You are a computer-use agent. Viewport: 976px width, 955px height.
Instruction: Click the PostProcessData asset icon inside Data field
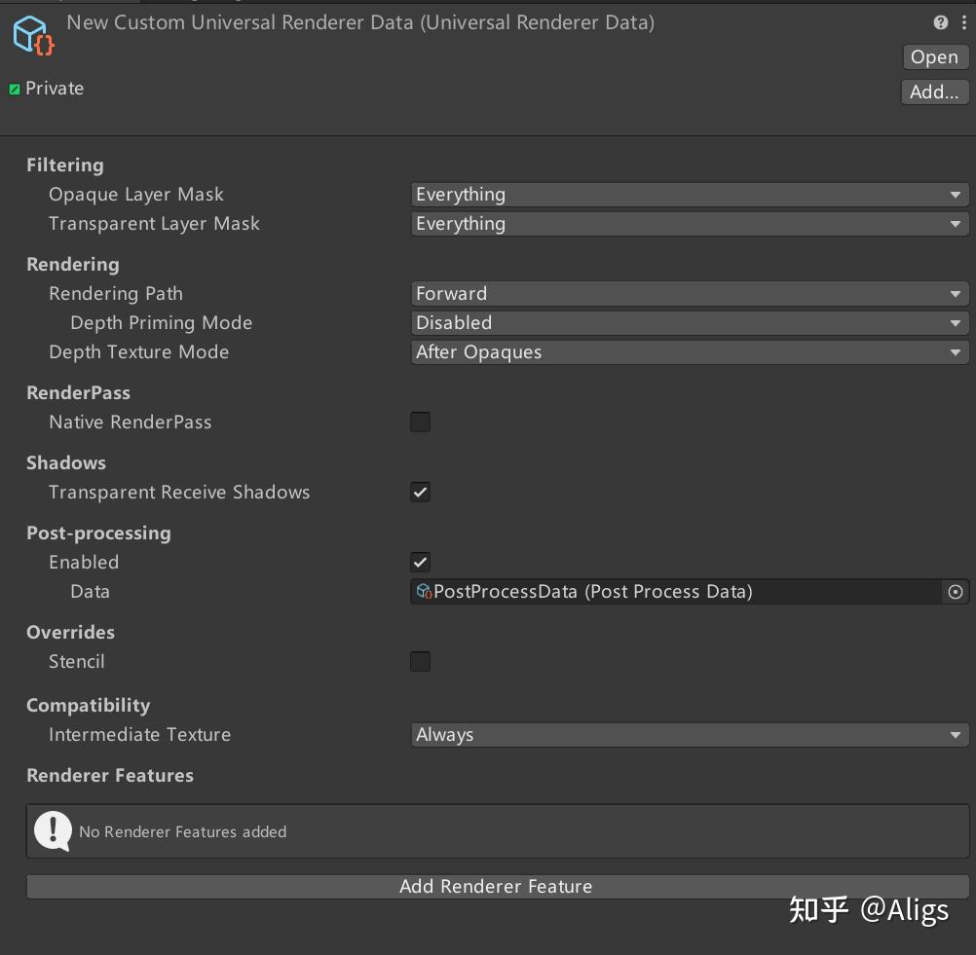tap(425, 591)
